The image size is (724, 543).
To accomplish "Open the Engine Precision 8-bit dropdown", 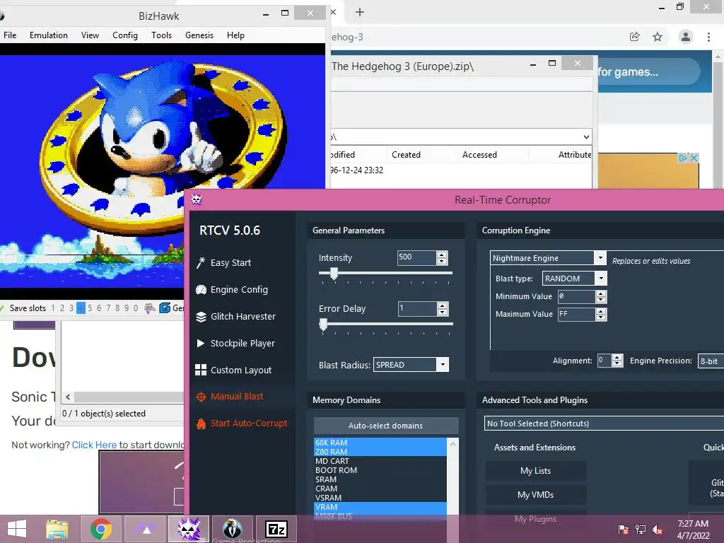I will click(711, 361).
